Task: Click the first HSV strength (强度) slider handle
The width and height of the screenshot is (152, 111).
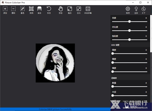Action: pos(112,53)
